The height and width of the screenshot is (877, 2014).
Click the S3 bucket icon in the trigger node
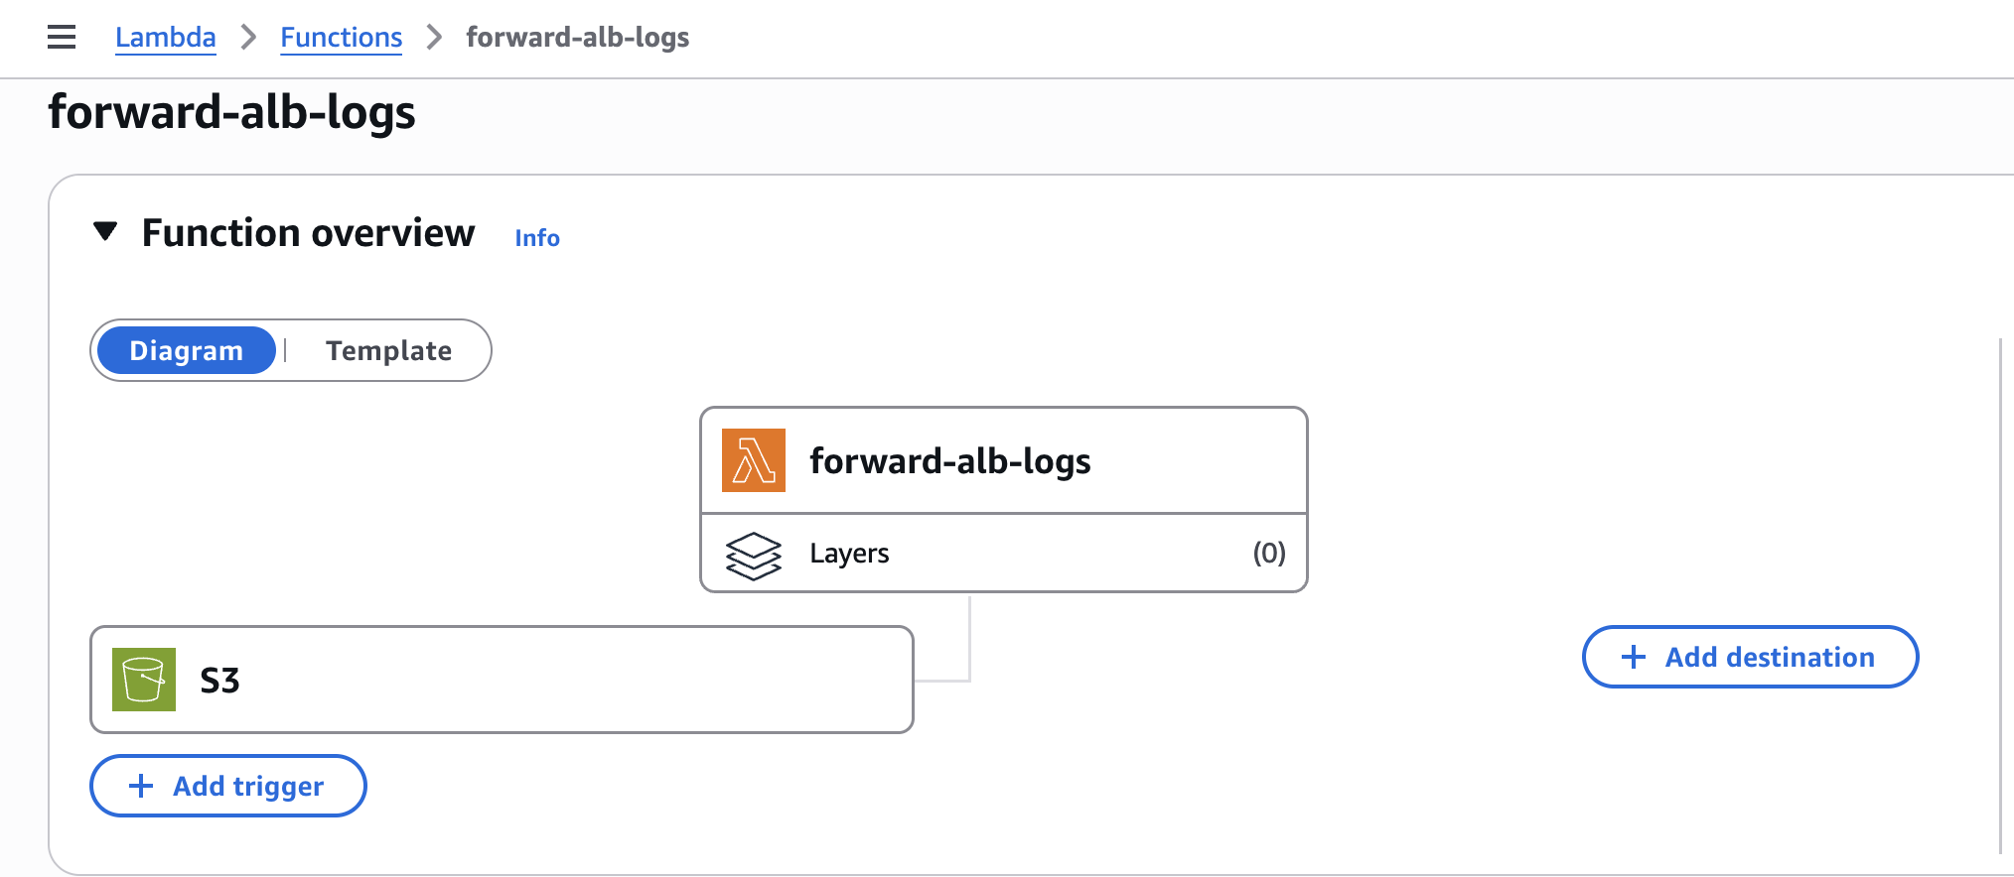[x=144, y=680]
